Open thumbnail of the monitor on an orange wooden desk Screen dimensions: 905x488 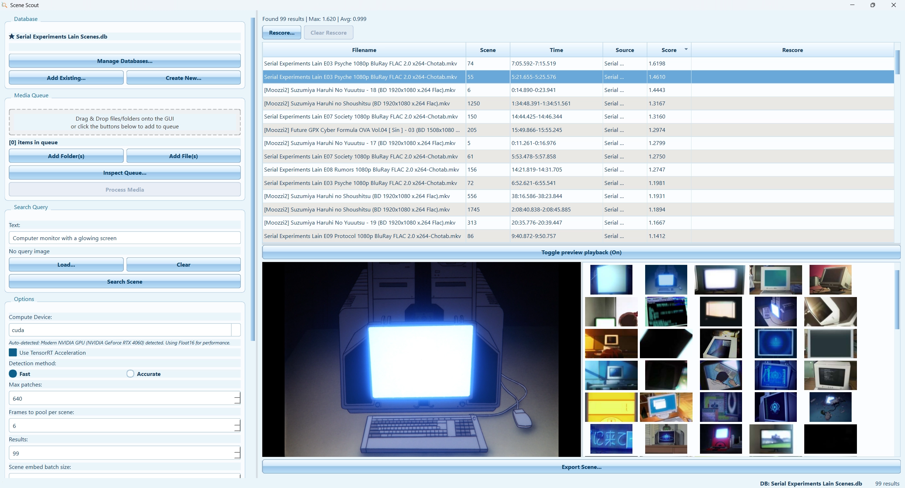coord(666,407)
